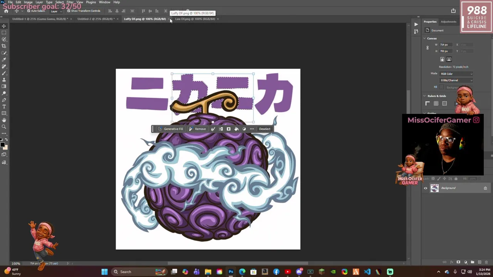Open the Plugins menu
The height and width of the screenshot is (277, 493).
point(91,2)
